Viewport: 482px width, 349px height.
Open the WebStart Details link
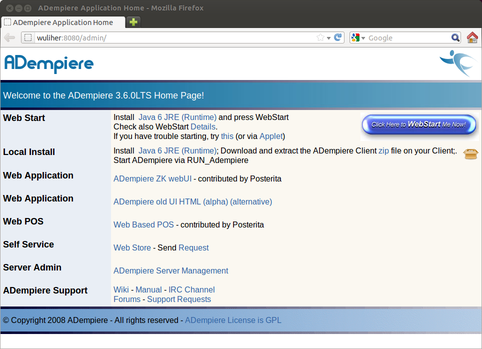pyautogui.click(x=203, y=126)
